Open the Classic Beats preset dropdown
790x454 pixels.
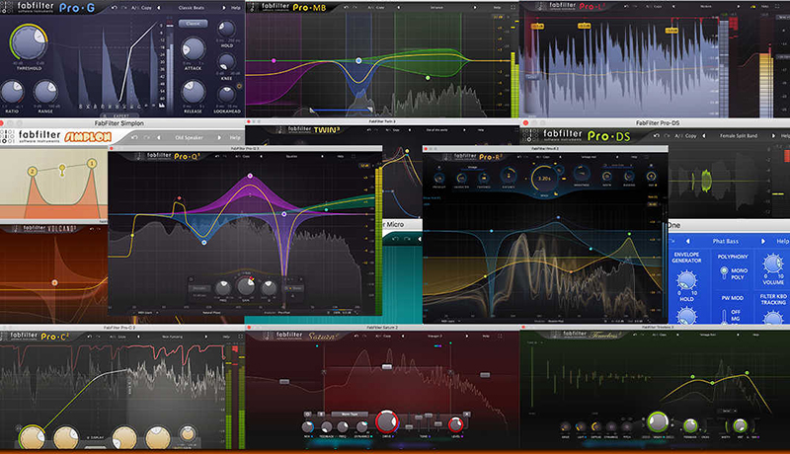[x=190, y=7]
